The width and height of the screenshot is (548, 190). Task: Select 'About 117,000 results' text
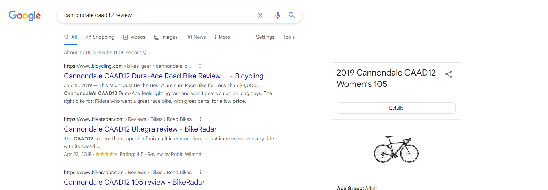point(88,52)
